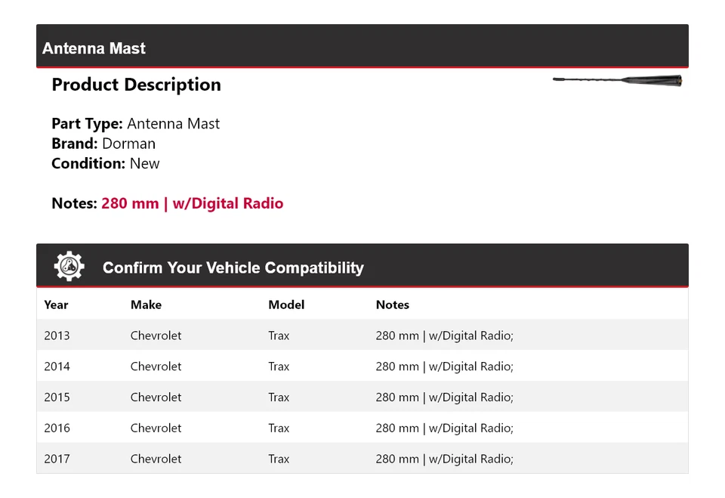Click the red '280 mm | w/Digital Radio' note
The image size is (725, 498).
[193, 203]
